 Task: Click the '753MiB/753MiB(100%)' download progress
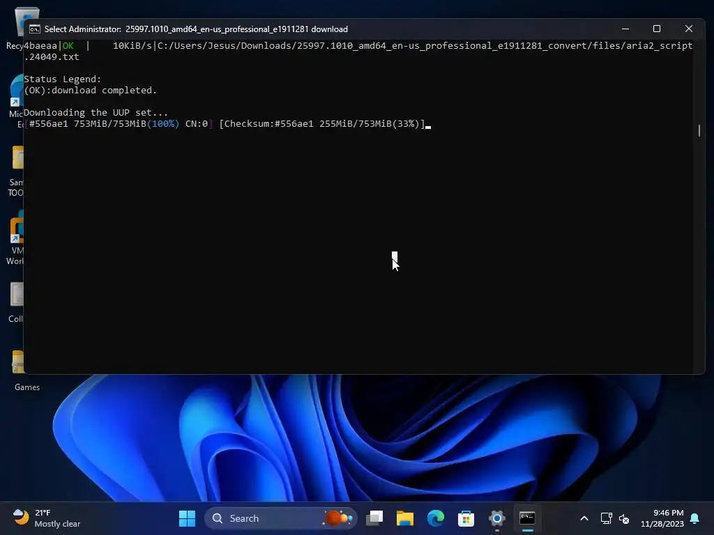pos(127,124)
